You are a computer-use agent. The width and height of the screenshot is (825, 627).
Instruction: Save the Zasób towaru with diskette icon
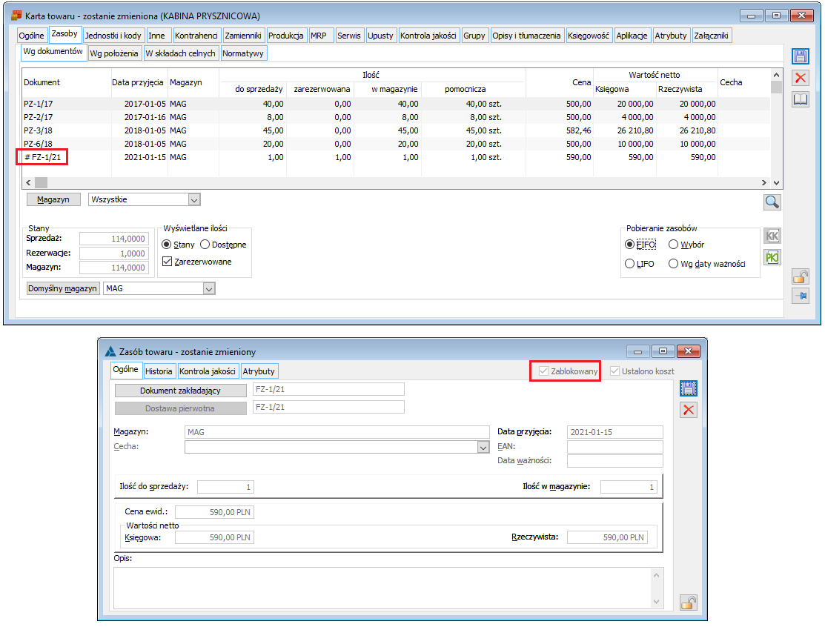(688, 388)
